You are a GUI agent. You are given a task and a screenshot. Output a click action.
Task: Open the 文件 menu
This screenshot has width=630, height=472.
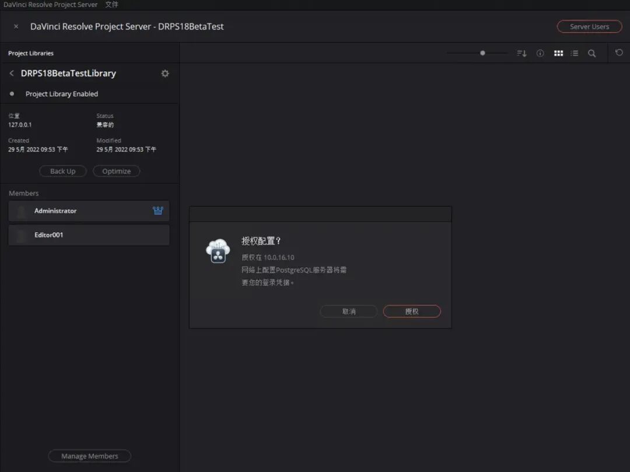click(x=111, y=5)
